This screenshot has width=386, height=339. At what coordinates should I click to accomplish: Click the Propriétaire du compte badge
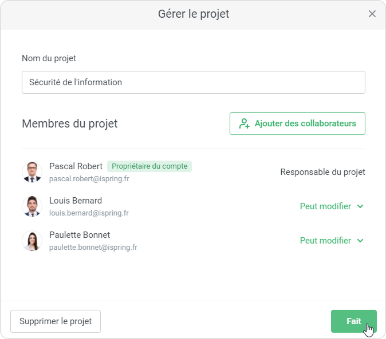149,166
